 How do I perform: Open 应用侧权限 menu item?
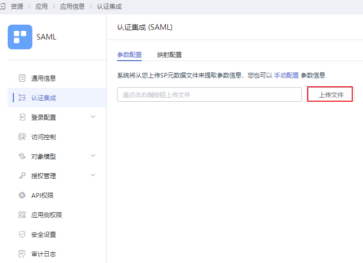[x=47, y=215]
